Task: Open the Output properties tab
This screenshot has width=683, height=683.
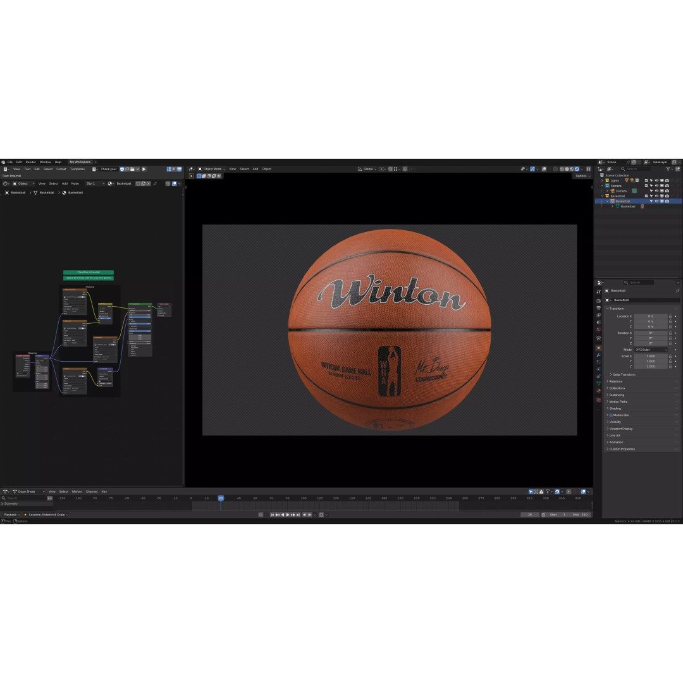Action: pos(598,308)
